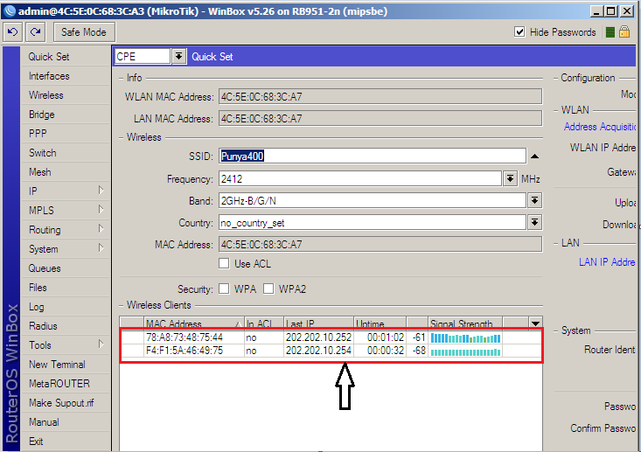Screen dimensions: 641x452
Task: Click IP 202.202.10.254 cell
Action: coord(318,351)
